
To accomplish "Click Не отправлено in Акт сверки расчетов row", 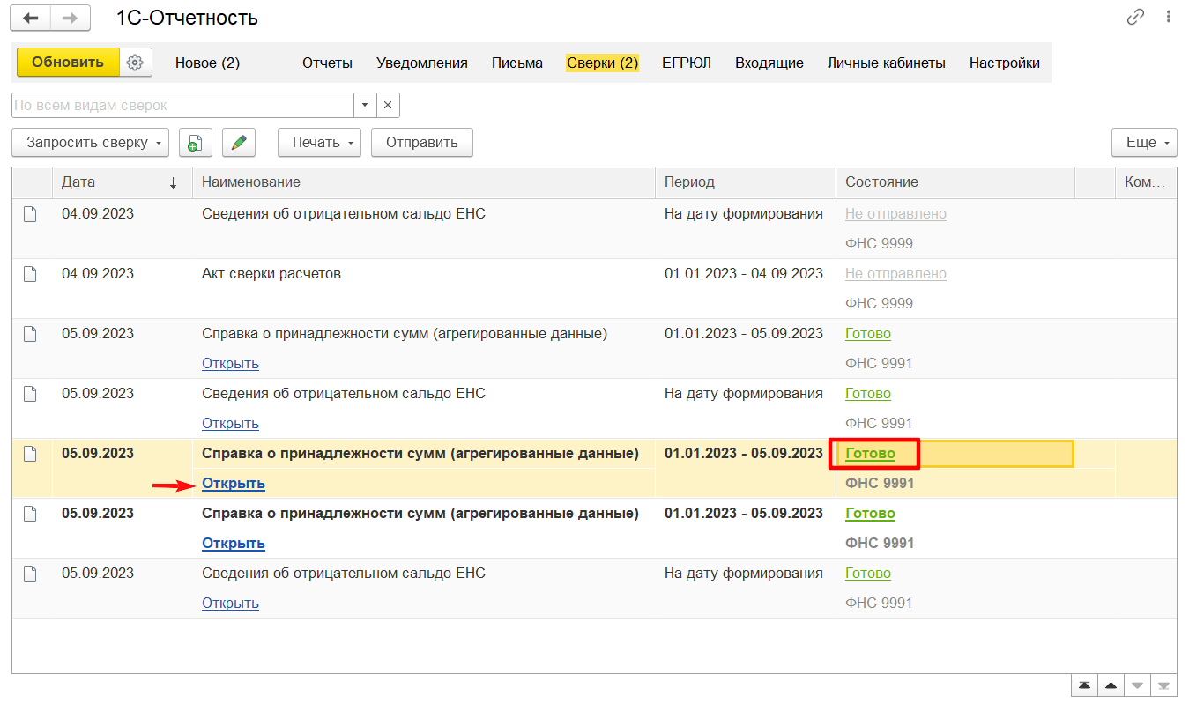I will coord(895,274).
